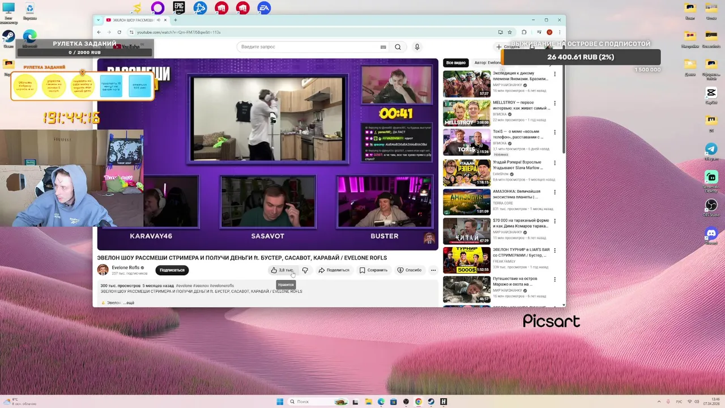Open Steam desktop shortcut at left
Viewport: 725px width, 408px height.
point(8,39)
